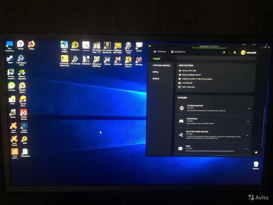Screen dimensions: 273x205
Task: Select the MORDHAU desktop shortcut
Action: coord(118,61)
